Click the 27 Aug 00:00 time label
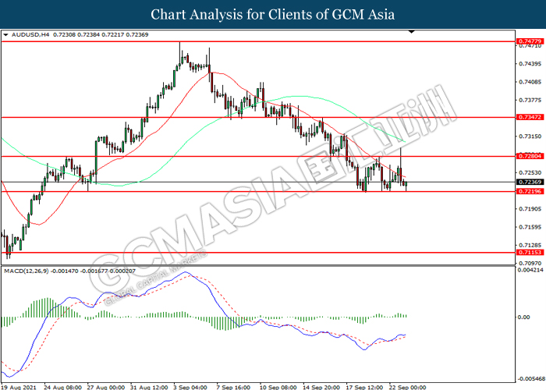This screenshot has width=546, height=390. click(106, 387)
